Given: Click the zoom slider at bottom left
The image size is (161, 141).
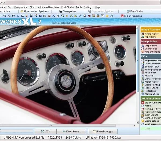Looking at the screenshot, I should (16, 131).
